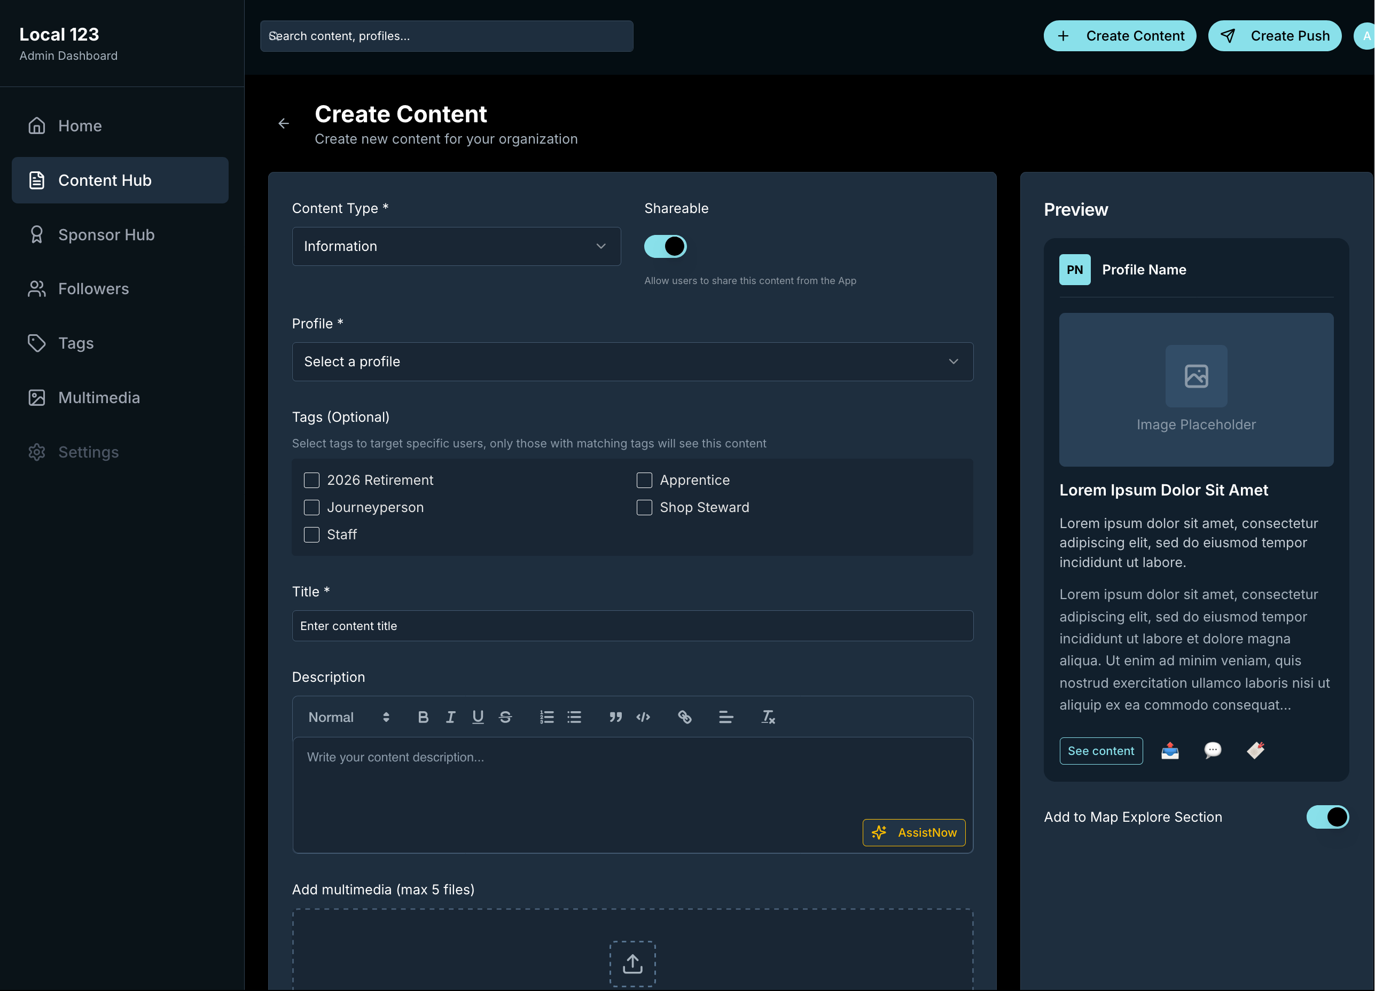1375x991 pixels.
Task: Apply italic formatting in the editor toolbar
Action: click(450, 717)
